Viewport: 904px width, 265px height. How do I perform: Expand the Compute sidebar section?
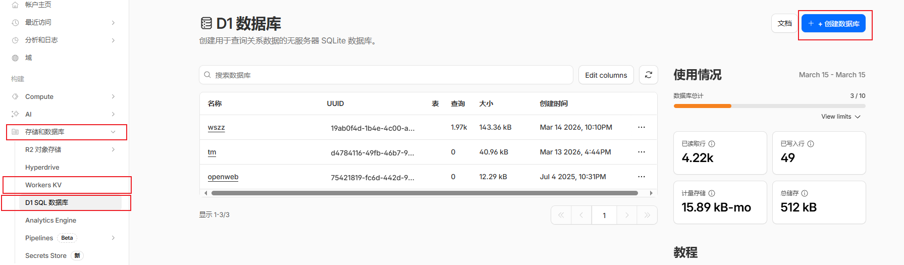click(x=64, y=96)
